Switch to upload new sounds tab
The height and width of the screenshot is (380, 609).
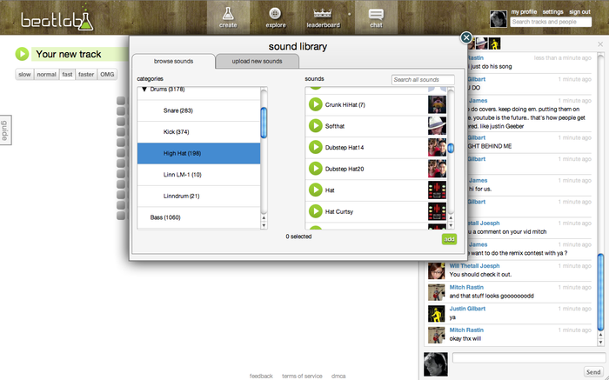(x=257, y=62)
